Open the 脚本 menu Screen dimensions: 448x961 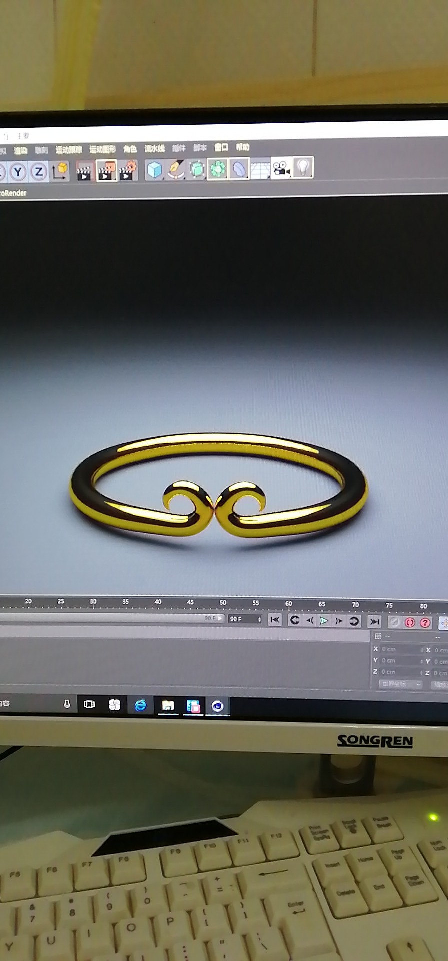coord(200,148)
